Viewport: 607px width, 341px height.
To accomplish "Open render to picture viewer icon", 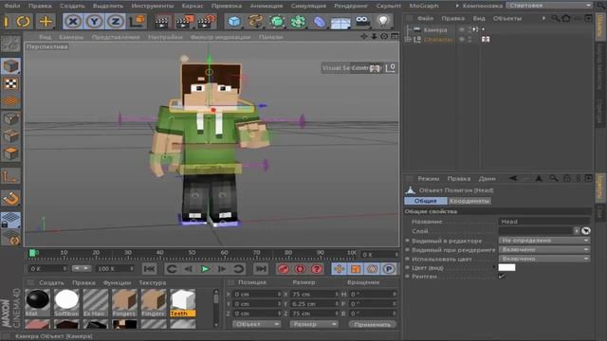I will tap(184, 22).
